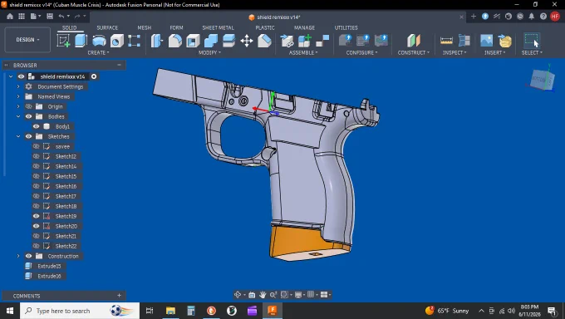
Task: Select the Combine tool
Action: (x=211, y=41)
